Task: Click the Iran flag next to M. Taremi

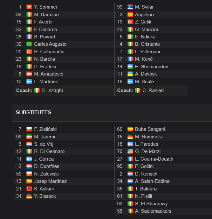Action: (29, 137)
